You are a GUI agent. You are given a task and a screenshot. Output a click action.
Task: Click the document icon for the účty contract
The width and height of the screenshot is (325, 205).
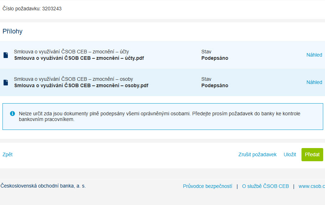tap(6, 55)
